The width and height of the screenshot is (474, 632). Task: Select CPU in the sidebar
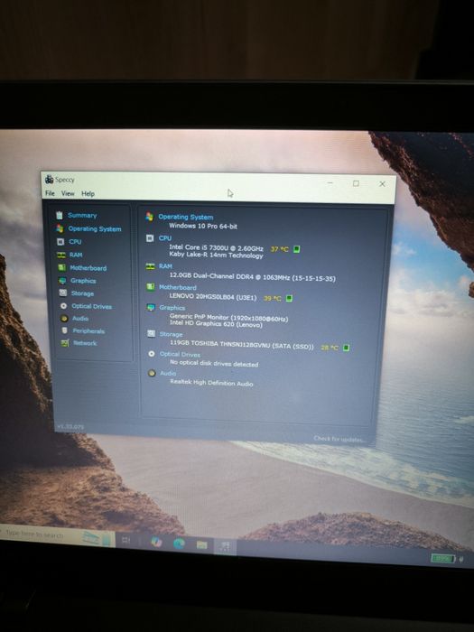[75, 241]
